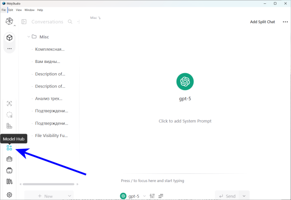Image resolution: width=291 pixels, height=200 pixels.
Task: Open the Toolbox briefcase icon in sidebar
Action: click(x=9, y=159)
